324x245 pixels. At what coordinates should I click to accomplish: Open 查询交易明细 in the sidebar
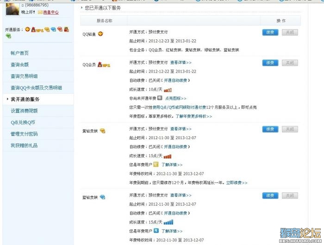pos(24,76)
